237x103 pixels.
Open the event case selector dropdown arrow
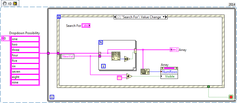pos(163,17)
